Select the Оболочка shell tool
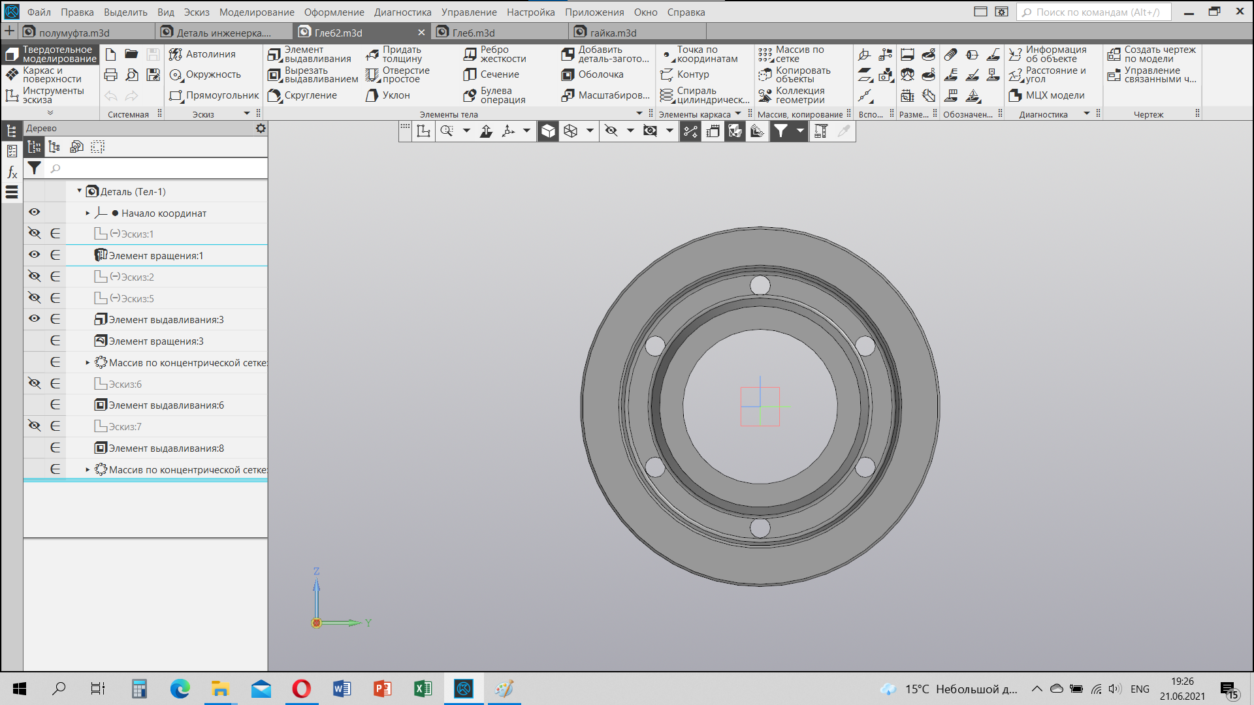Viewport: 1254px width, 705px height. pyautogui.click(x=592, y=74)
